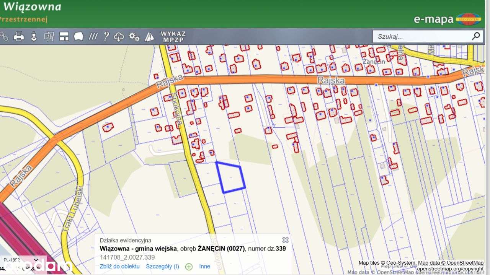Select the polygon parcel area tool
The image size is (490, 275).
click(78, 37)
